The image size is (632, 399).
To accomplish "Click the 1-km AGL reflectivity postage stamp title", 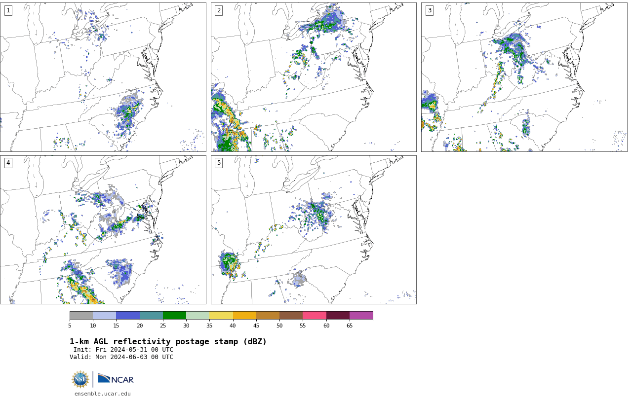I will pos(168,342).
